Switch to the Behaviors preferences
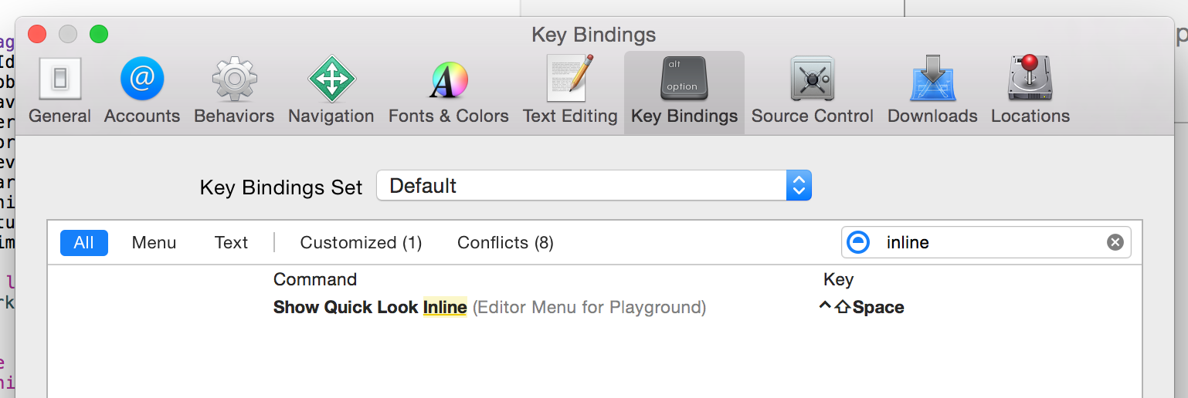The height and width of the screenshot is (398, 1188). (234, 91)
